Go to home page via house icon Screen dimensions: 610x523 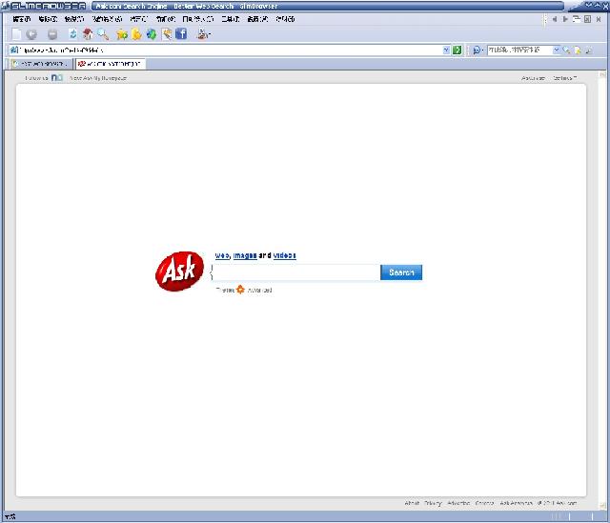pyautogui.click(x=88, y=34)
